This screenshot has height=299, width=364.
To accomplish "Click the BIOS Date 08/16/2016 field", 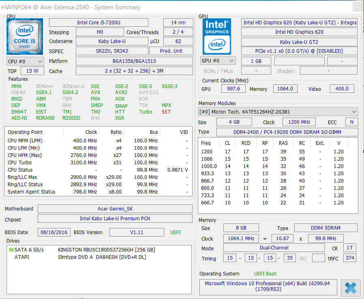I will (54, 232).
